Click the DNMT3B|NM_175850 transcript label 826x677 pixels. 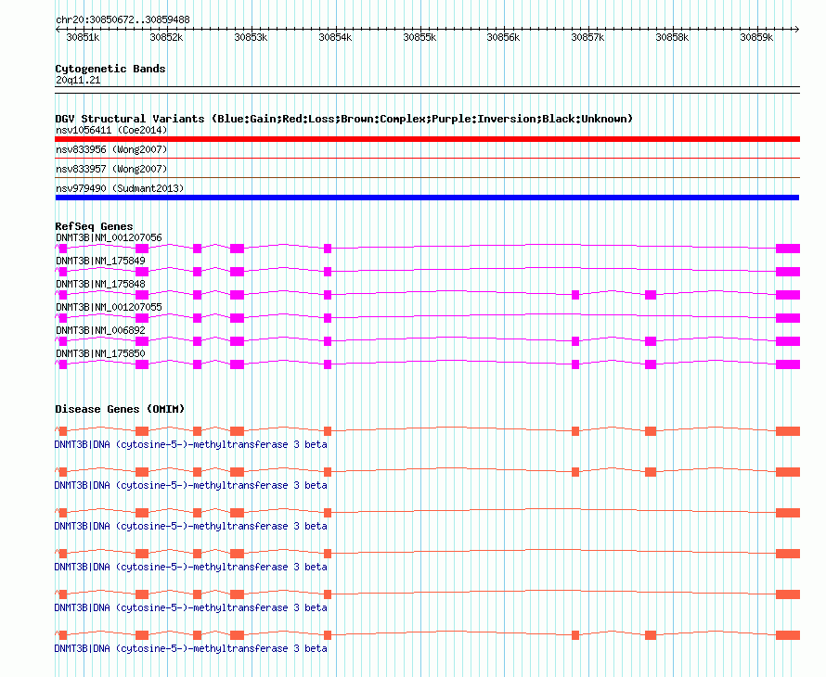100,353
